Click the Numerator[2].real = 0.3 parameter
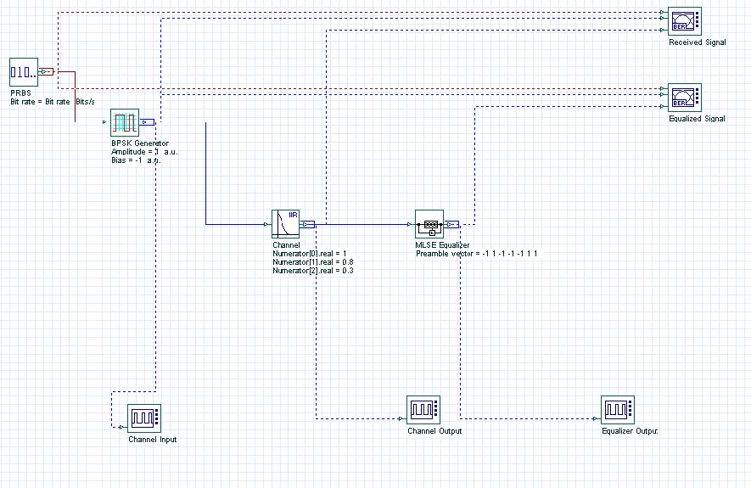This screenshot has height=488, width=751. (x=313, y=271)
